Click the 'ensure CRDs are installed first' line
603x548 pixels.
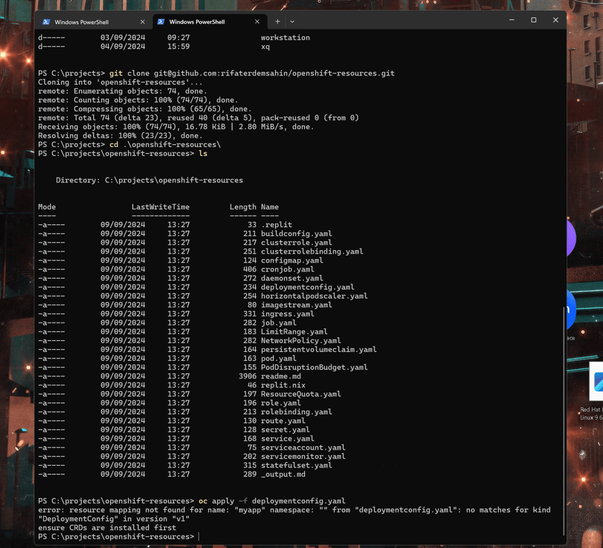point(107,527)
